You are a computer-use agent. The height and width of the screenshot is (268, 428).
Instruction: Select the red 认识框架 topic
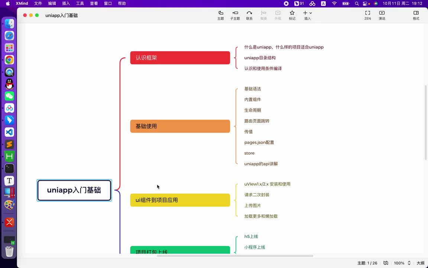click(180, 58)
